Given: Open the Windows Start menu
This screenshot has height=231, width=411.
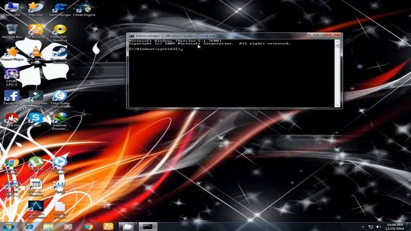Looking at the screenshot, I should [9, 227].
